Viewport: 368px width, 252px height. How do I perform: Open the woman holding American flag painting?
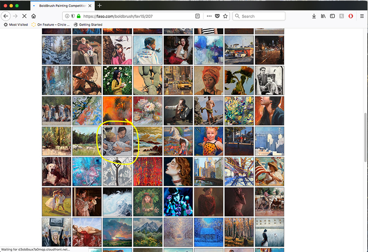tap(270, 172)
